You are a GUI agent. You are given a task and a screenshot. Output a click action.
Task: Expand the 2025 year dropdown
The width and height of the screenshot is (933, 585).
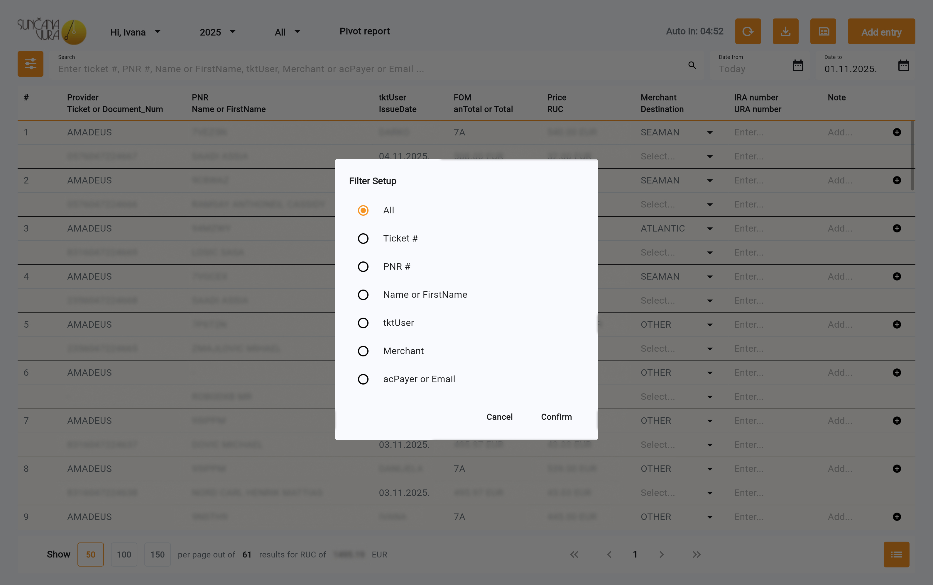coord(217,32)
